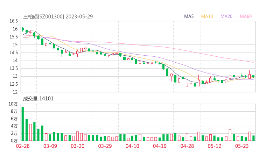Click the 6万 volume axis label

[x=14, y=119]
